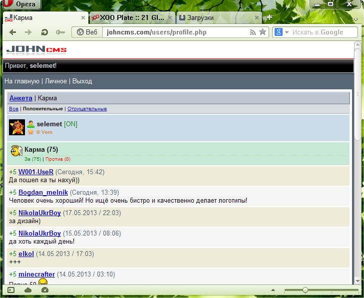The height and width of the screenshot is (298, 364).
Task: Go forward with the forward arrow
Action: pyautogui.click(x=28, y=32)
